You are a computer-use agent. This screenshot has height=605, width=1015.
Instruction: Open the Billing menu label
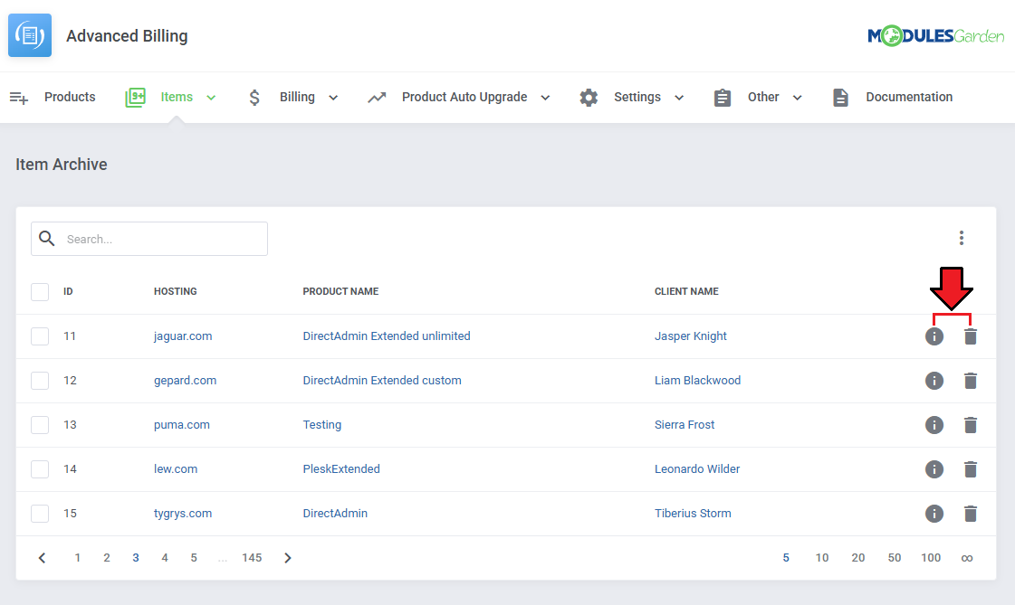tap(297, 97)
